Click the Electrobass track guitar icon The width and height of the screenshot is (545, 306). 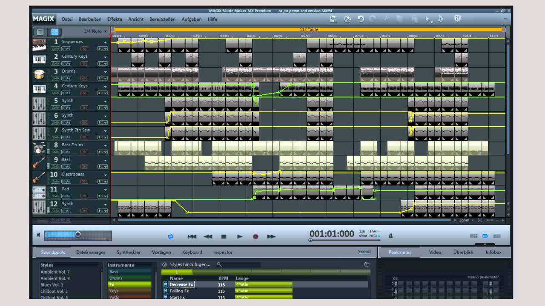pos(39,178)
